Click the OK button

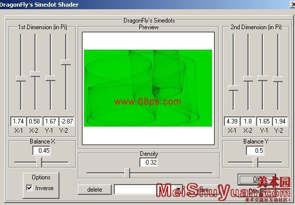(257, 179)
